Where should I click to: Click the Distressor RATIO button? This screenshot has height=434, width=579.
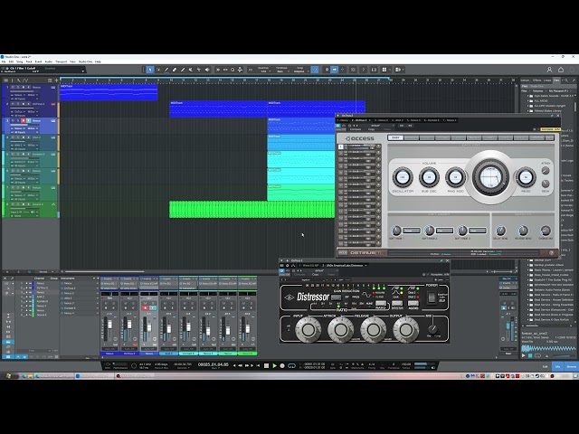(380, 304)
